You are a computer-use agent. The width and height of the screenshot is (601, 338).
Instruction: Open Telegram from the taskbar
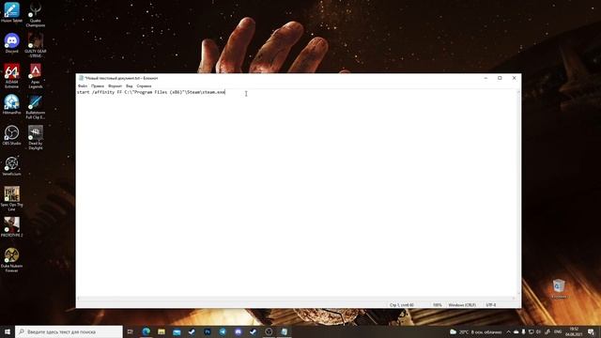coord(223,331)
